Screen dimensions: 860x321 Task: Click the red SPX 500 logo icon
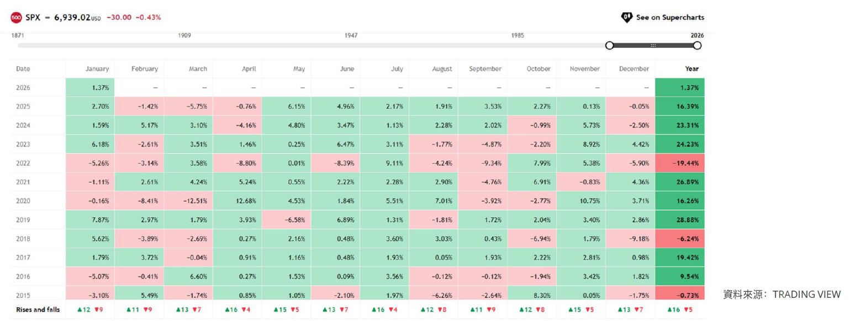tap(16, 17)
